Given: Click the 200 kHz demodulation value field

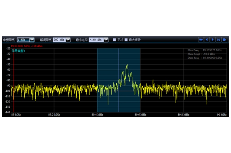Looking at the screenshot, I should [x=59, y=40].
